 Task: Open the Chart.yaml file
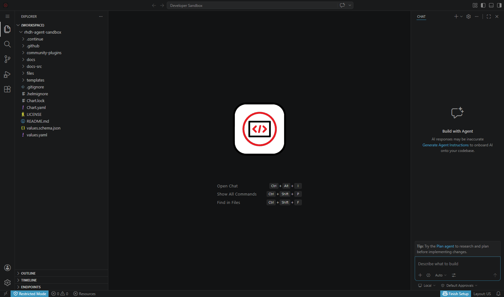(62, 107)
